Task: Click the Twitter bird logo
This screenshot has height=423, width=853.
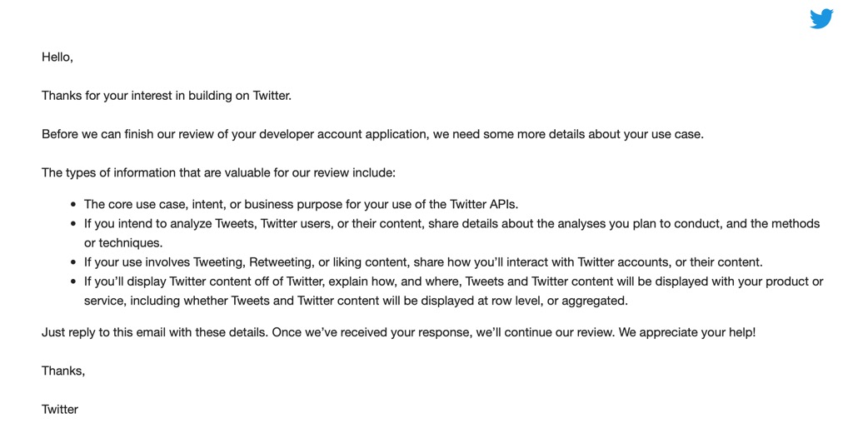Action: [x=821, y=19]
